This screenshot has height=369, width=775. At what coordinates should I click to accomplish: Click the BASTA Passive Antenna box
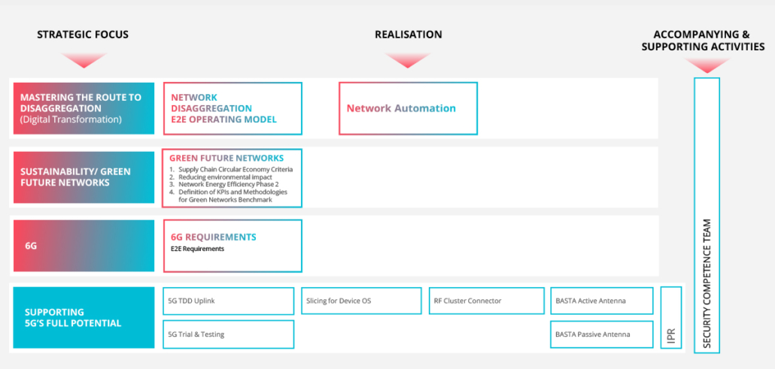click(601, 334)
